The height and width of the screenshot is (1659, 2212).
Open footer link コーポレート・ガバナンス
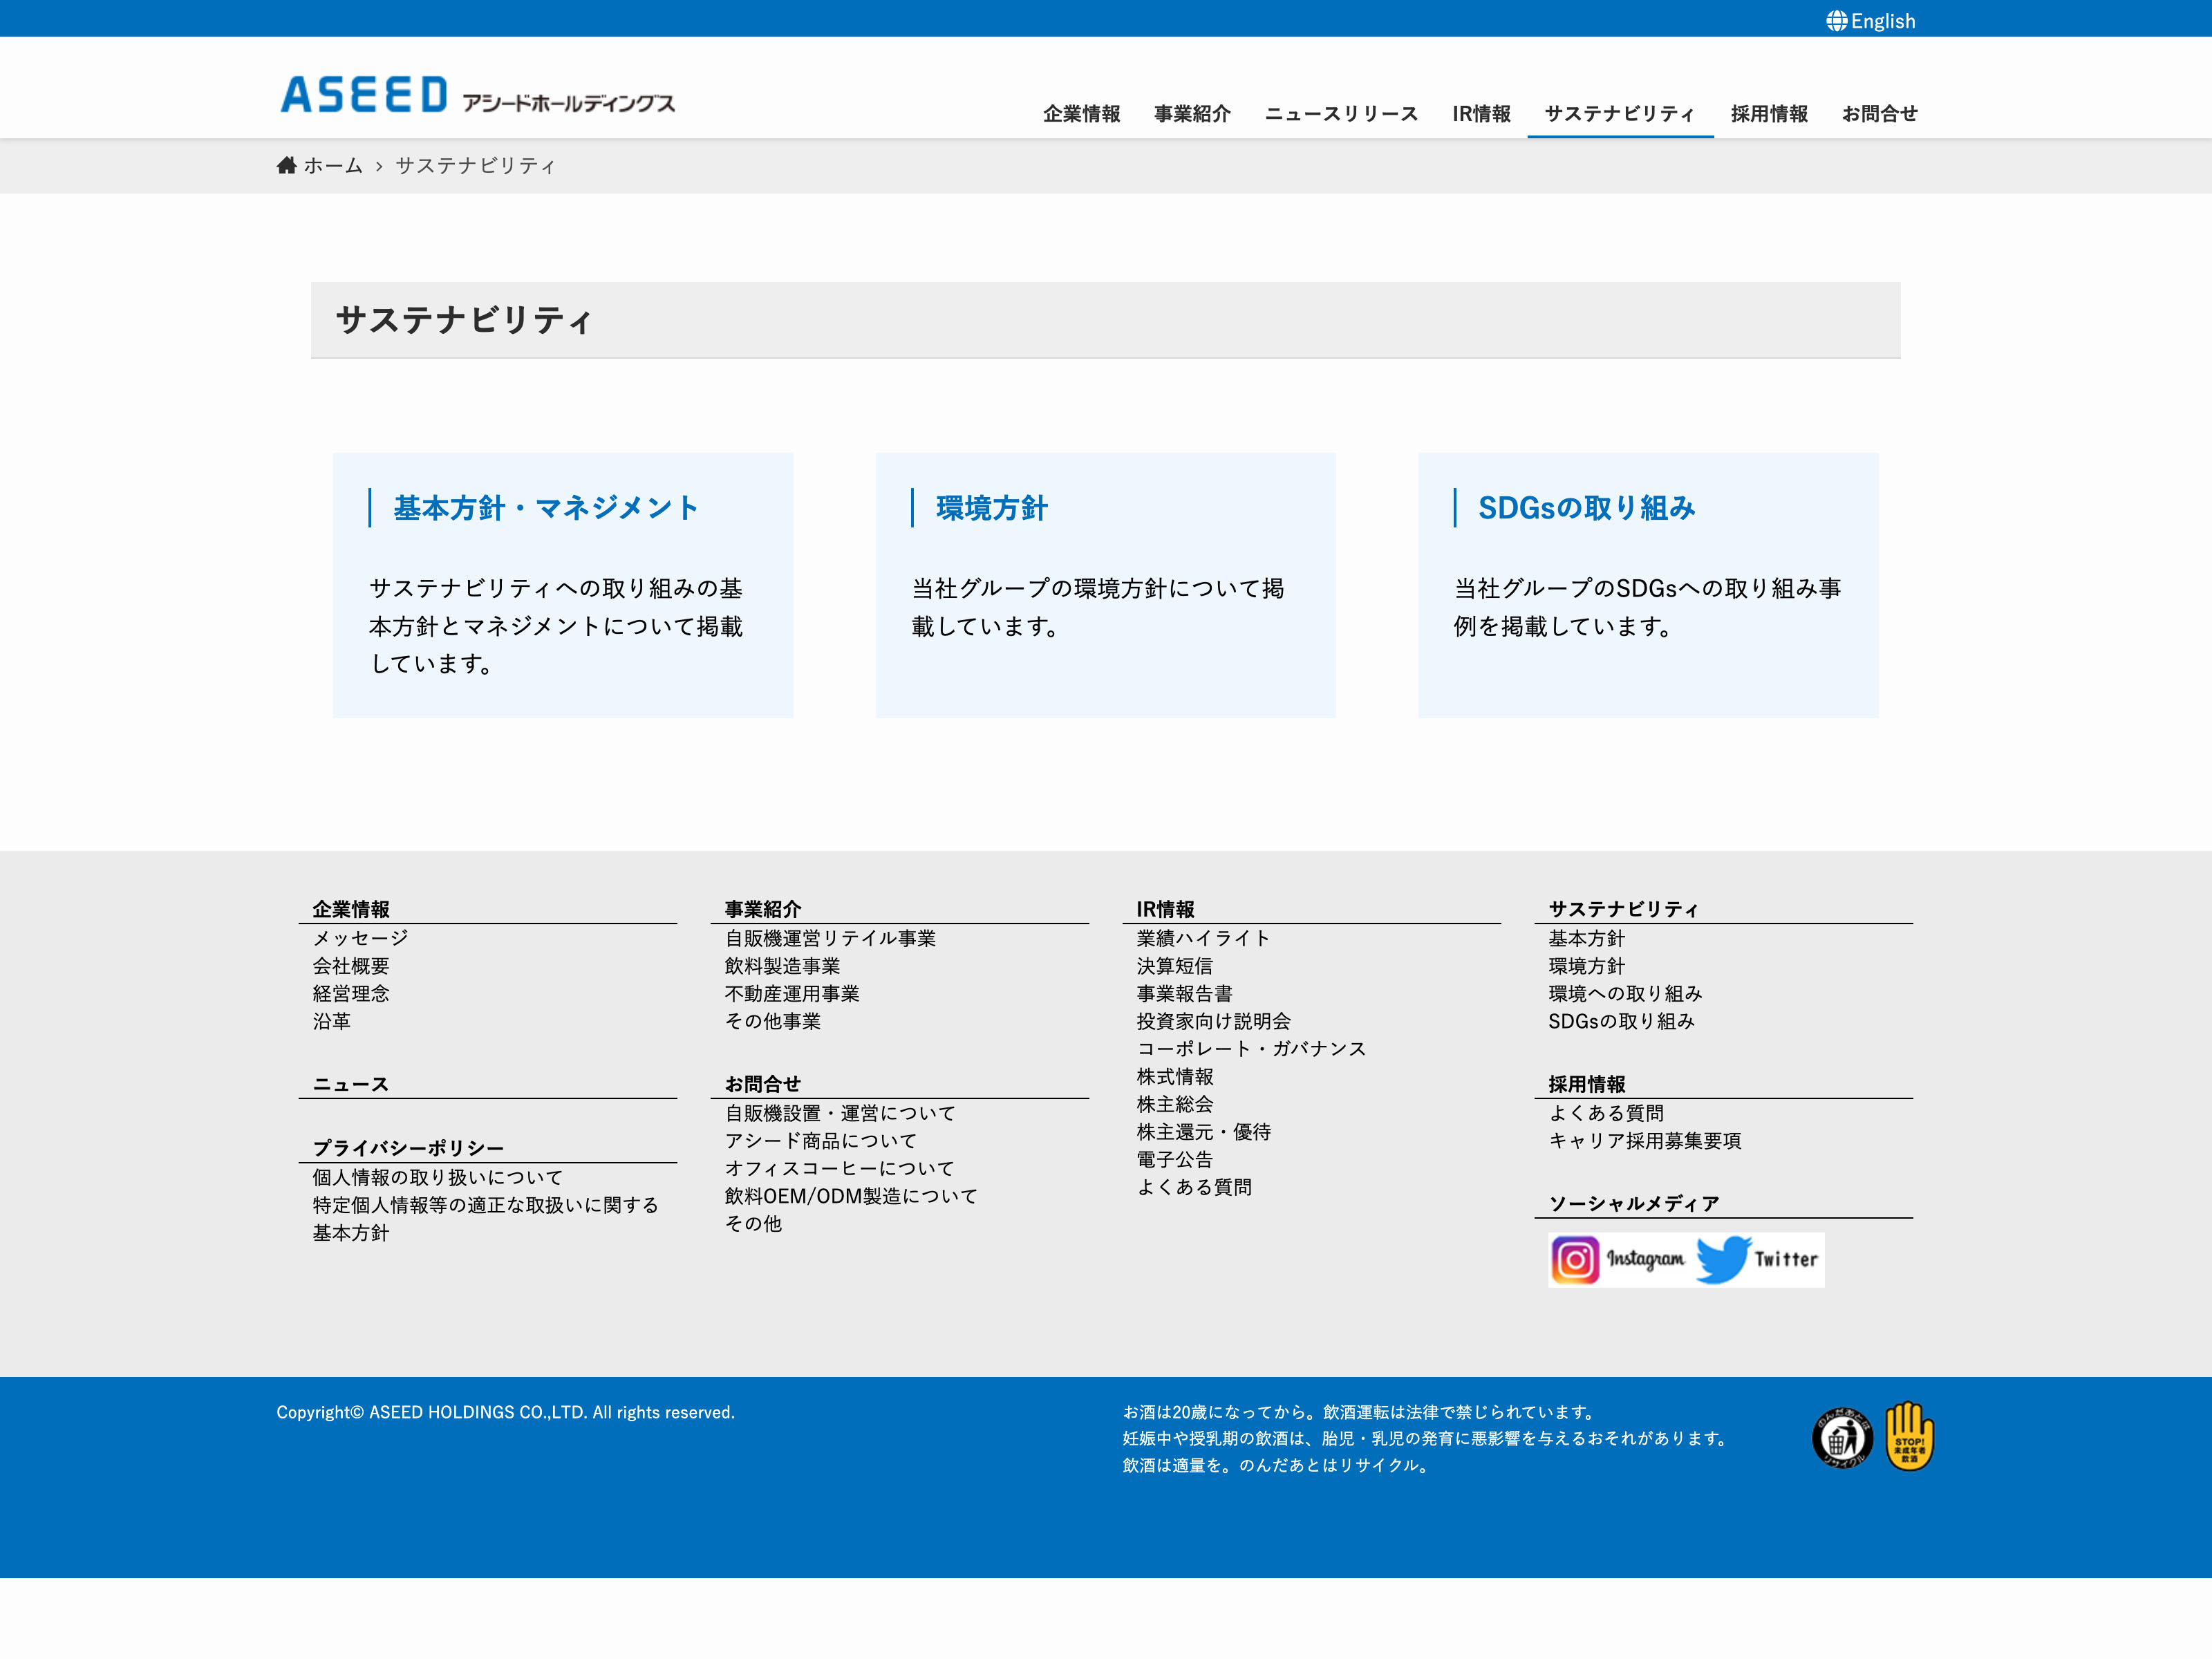tap(1251, 1049)
